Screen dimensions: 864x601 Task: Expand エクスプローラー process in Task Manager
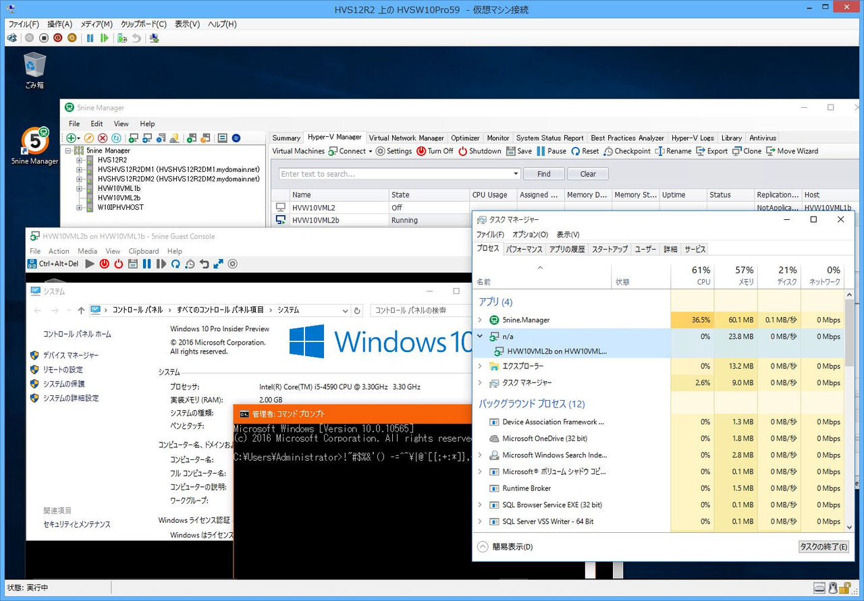click(x=480, y=366)
